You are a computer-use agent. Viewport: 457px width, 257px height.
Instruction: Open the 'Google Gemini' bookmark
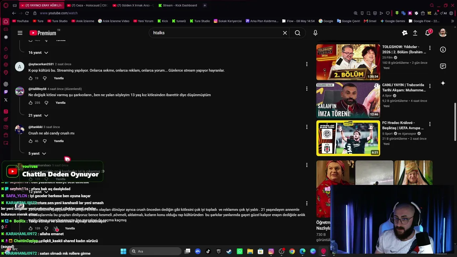click(392, 21)
